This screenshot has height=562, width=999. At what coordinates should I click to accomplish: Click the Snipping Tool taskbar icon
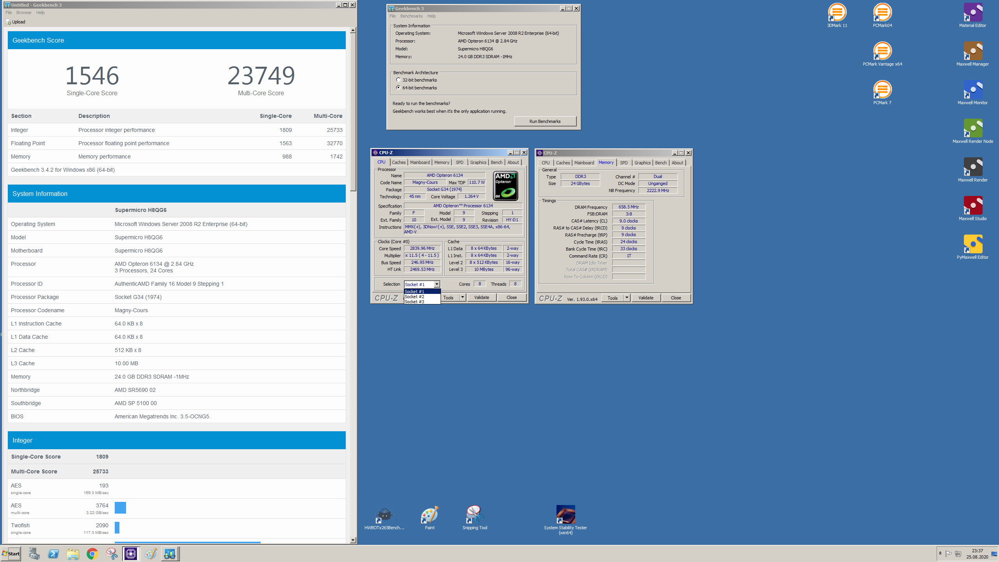(x=112, y=554)
